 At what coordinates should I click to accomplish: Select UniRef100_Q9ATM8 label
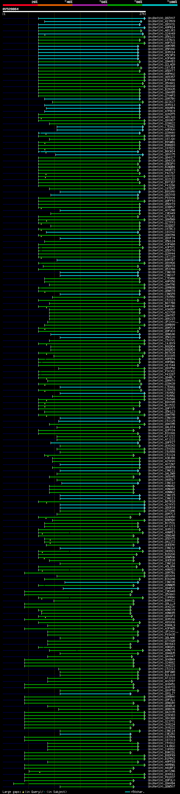[x=161, y=415]
